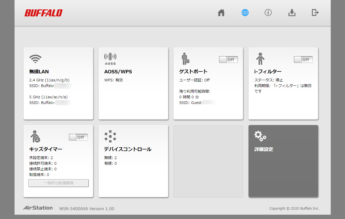Click the 0 時間 0 分 value
This screenshot has width=345, height=219.
point(189,97)
